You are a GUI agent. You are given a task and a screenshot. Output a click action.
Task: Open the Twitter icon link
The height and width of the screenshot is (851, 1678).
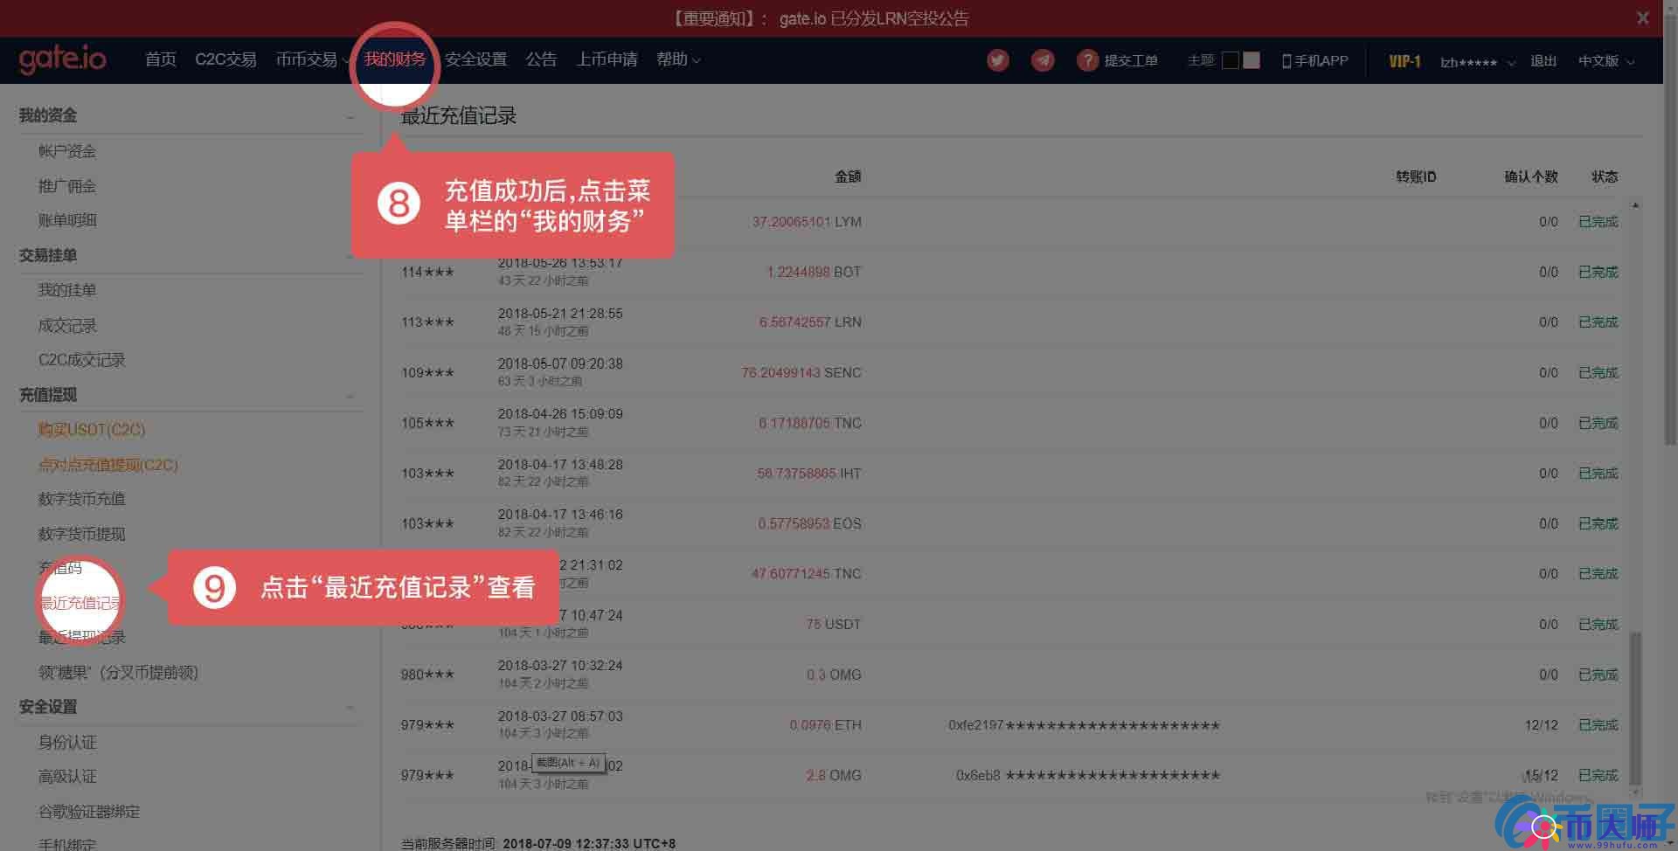pos(998,60)
